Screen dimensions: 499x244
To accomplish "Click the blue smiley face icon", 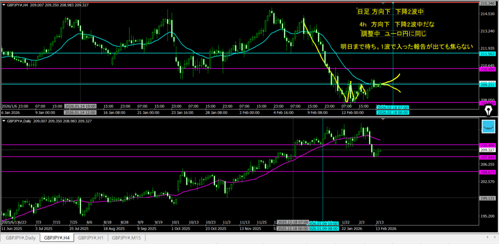I will 489,127.
